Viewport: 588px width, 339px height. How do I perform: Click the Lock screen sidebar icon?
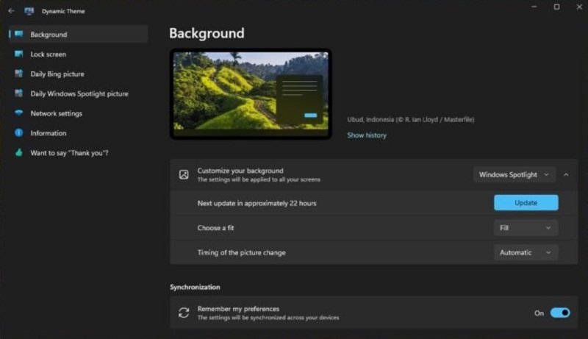pos(18,54)
